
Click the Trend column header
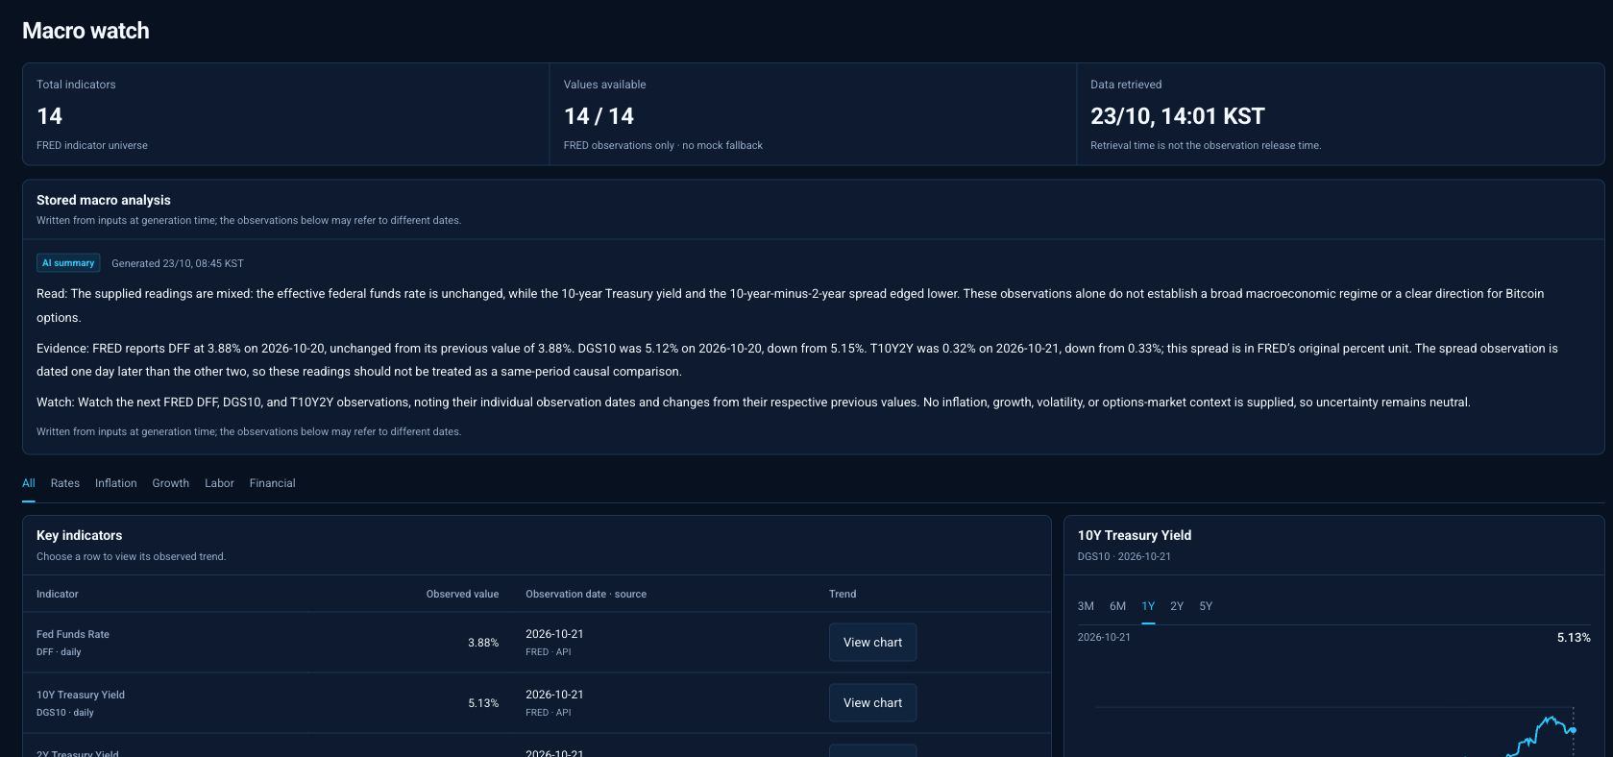click(843, 594)
